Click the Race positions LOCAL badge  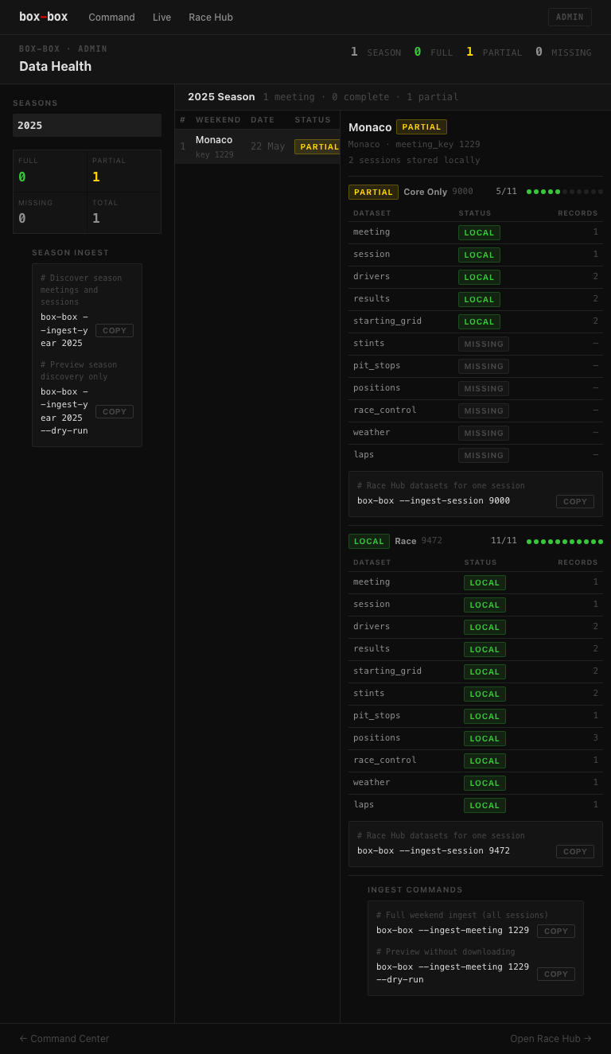tap(485, 738)
